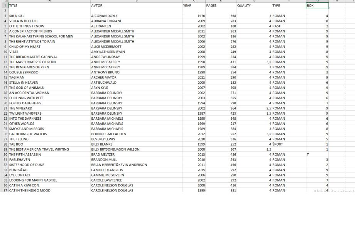Select the pages value 593
The image size is (355, 244).
point(220,160)
